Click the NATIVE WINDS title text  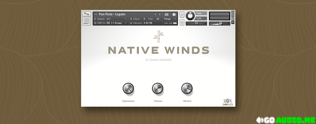pos(158,50)
